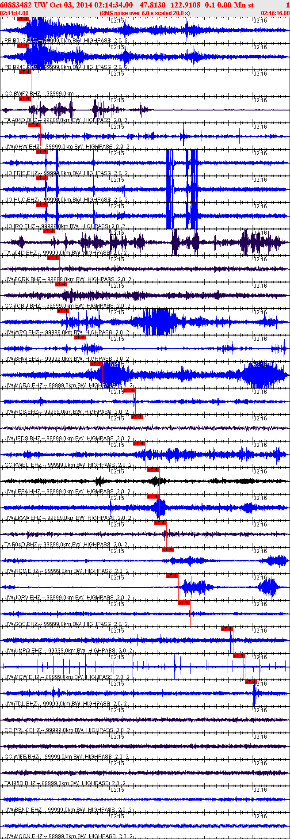Click the UW.RCS.EHZ station label
Viewport: 290px width, 839px height.
pos(22,412)
